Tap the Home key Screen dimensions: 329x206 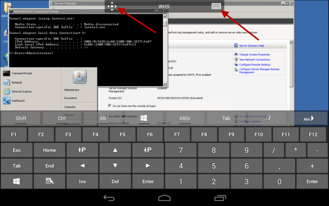click(x=50, y=150)
